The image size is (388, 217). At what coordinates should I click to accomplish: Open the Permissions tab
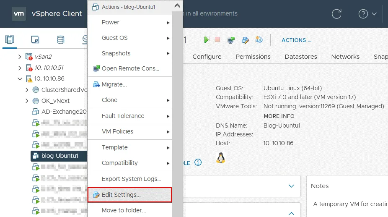pos(253,57)
